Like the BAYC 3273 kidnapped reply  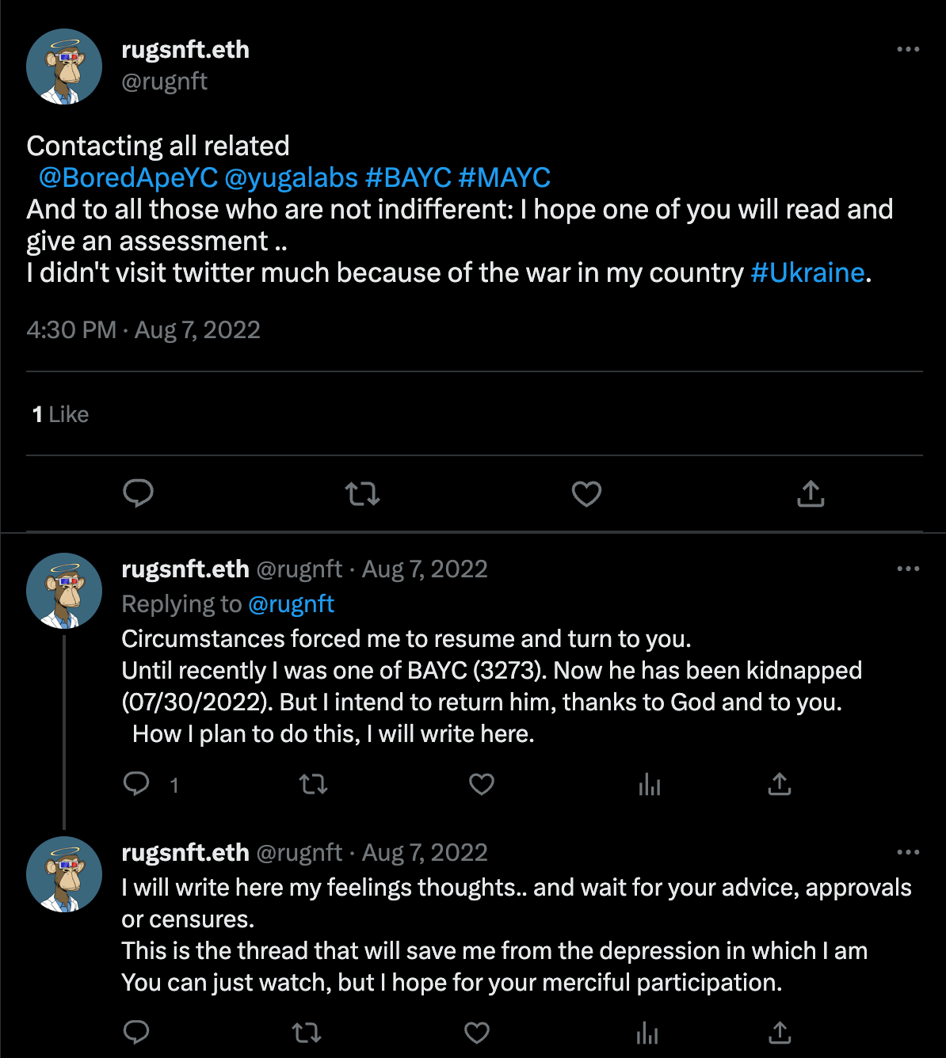tap(482, 784)
